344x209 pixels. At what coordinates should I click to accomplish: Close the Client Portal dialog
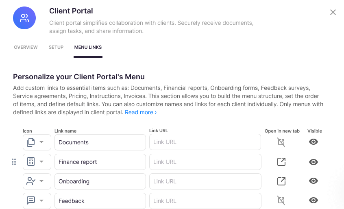point(333,12)
